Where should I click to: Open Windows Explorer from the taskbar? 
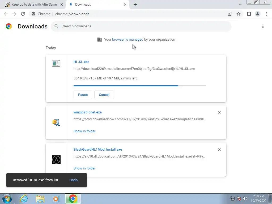[40, 199]
